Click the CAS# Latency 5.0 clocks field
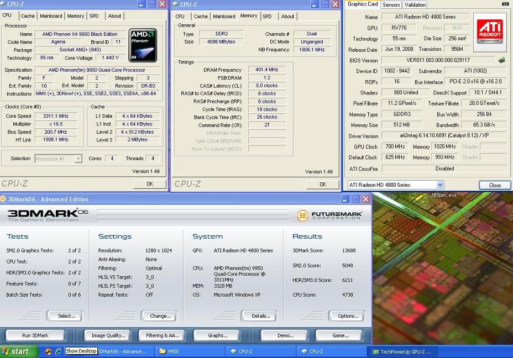This screenshot has height=358, width=513. tap(266, 86)
